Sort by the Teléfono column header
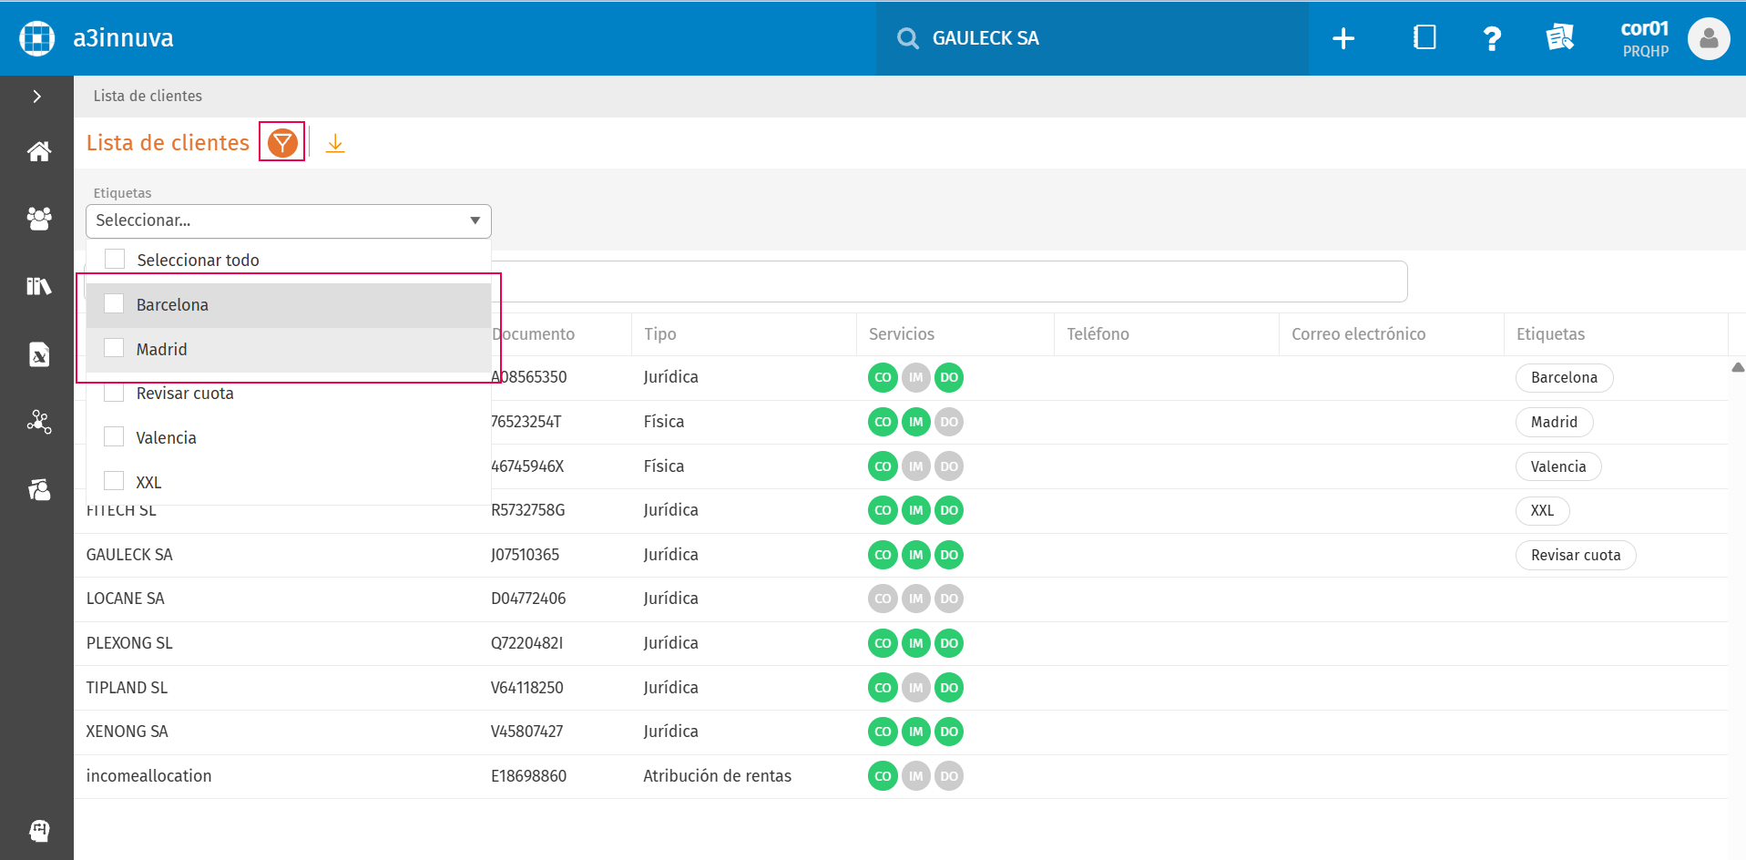 (1098, 334)
